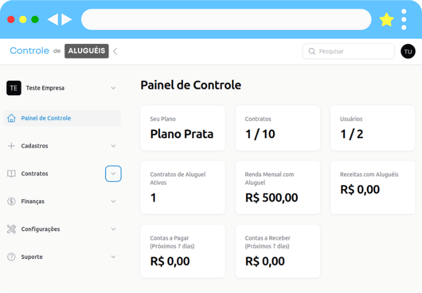422x293 pixels.
Task: Click the dollar coin icon for Finanças
Action: (11, 202)
